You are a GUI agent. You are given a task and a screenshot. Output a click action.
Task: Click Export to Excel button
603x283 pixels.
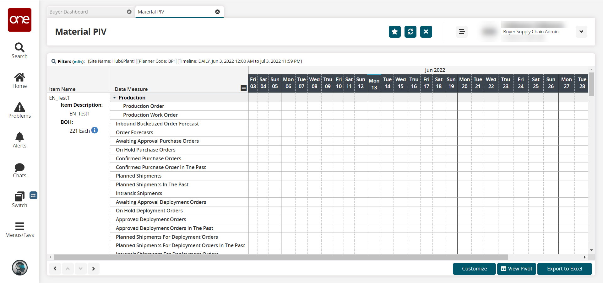[564, 269]
